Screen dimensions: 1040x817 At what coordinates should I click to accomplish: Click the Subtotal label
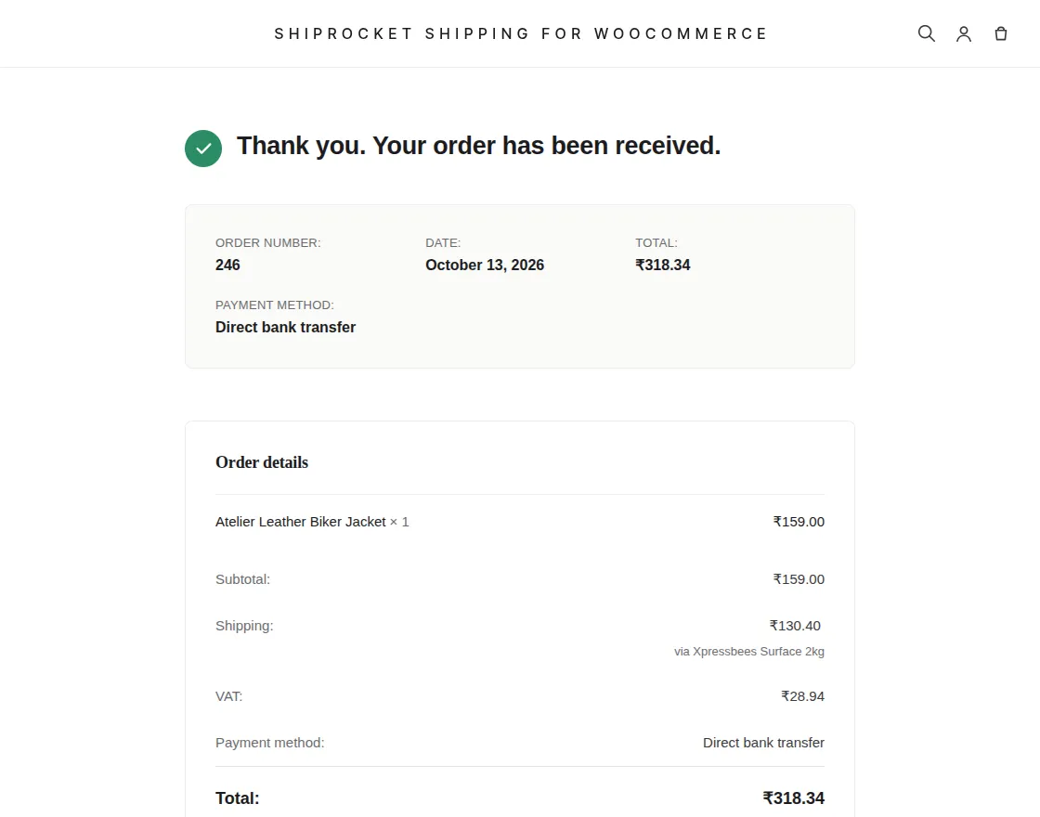pyautogui.click(x=242, y=579)
